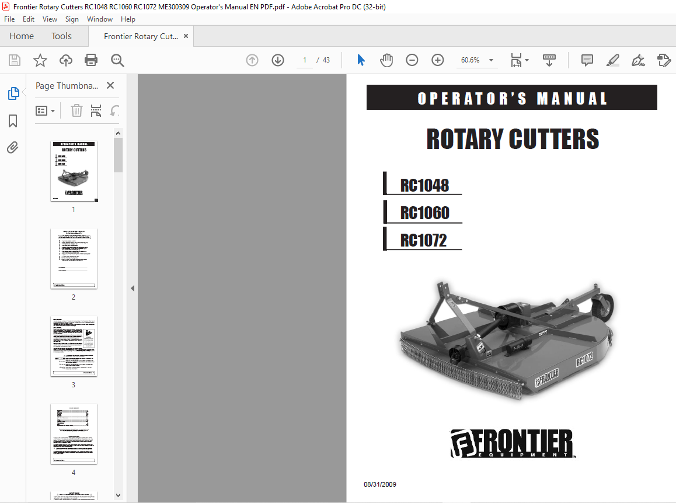
Task: Add file to starred with star icon
Action: click(x=40, y=60)
